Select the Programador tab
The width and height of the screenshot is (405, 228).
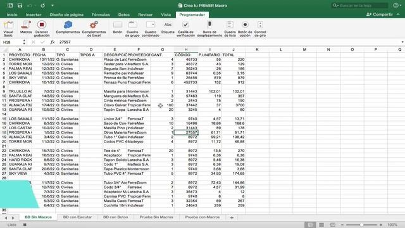coord(192,15)
